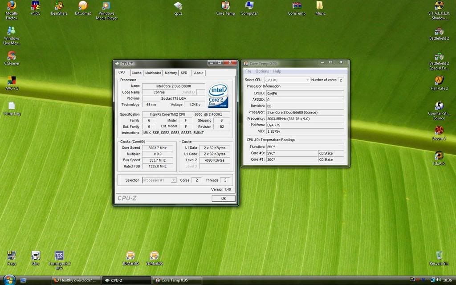Click the Level 2 cache value
Image resolution: width=456 pixels, height=285 pixels.
click(x=214, y=160)
